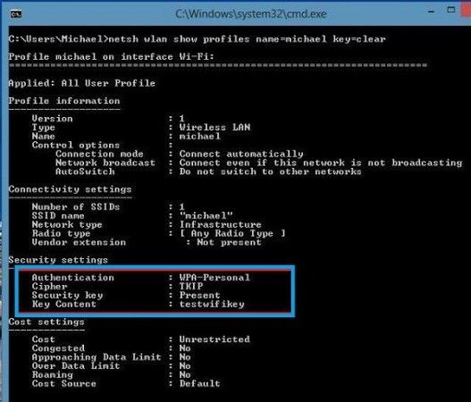The image size is (471, 402).
Task: Click the TKIP cipher value
Action: (x=191, y=286)
